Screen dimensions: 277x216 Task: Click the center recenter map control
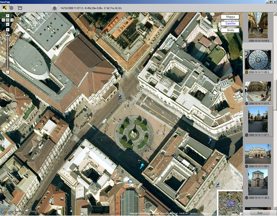click(8, 20)
